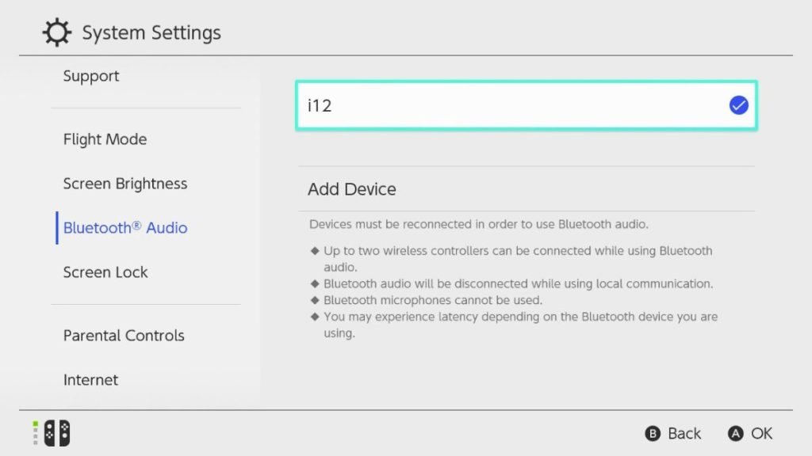
Task: Click the green battery indicator dots bottom-left
Action: pos(36,432)
